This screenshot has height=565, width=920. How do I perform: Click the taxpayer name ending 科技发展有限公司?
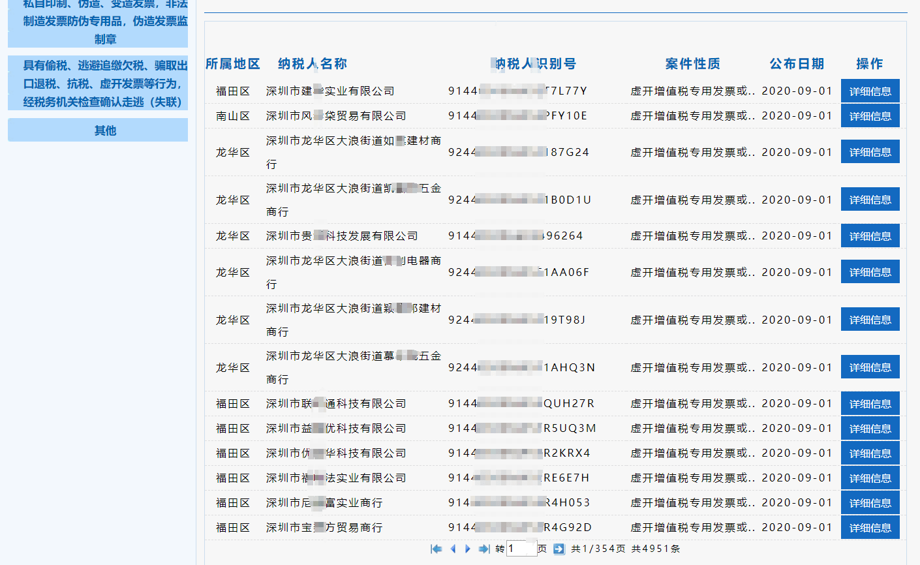coord(342,236)
